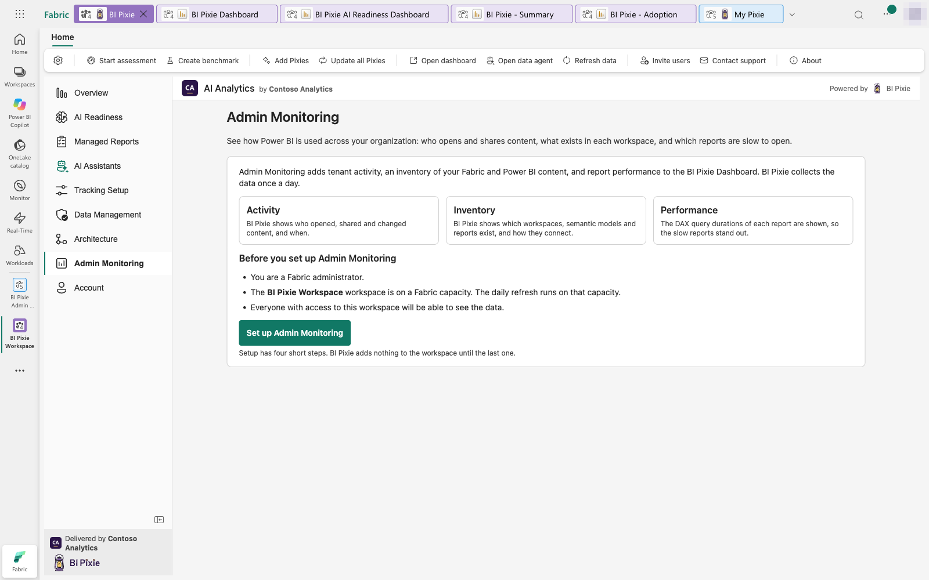Click Open data agent
Image resolution: width=929 pixels, height=580 pixels.
click(520, 60)
